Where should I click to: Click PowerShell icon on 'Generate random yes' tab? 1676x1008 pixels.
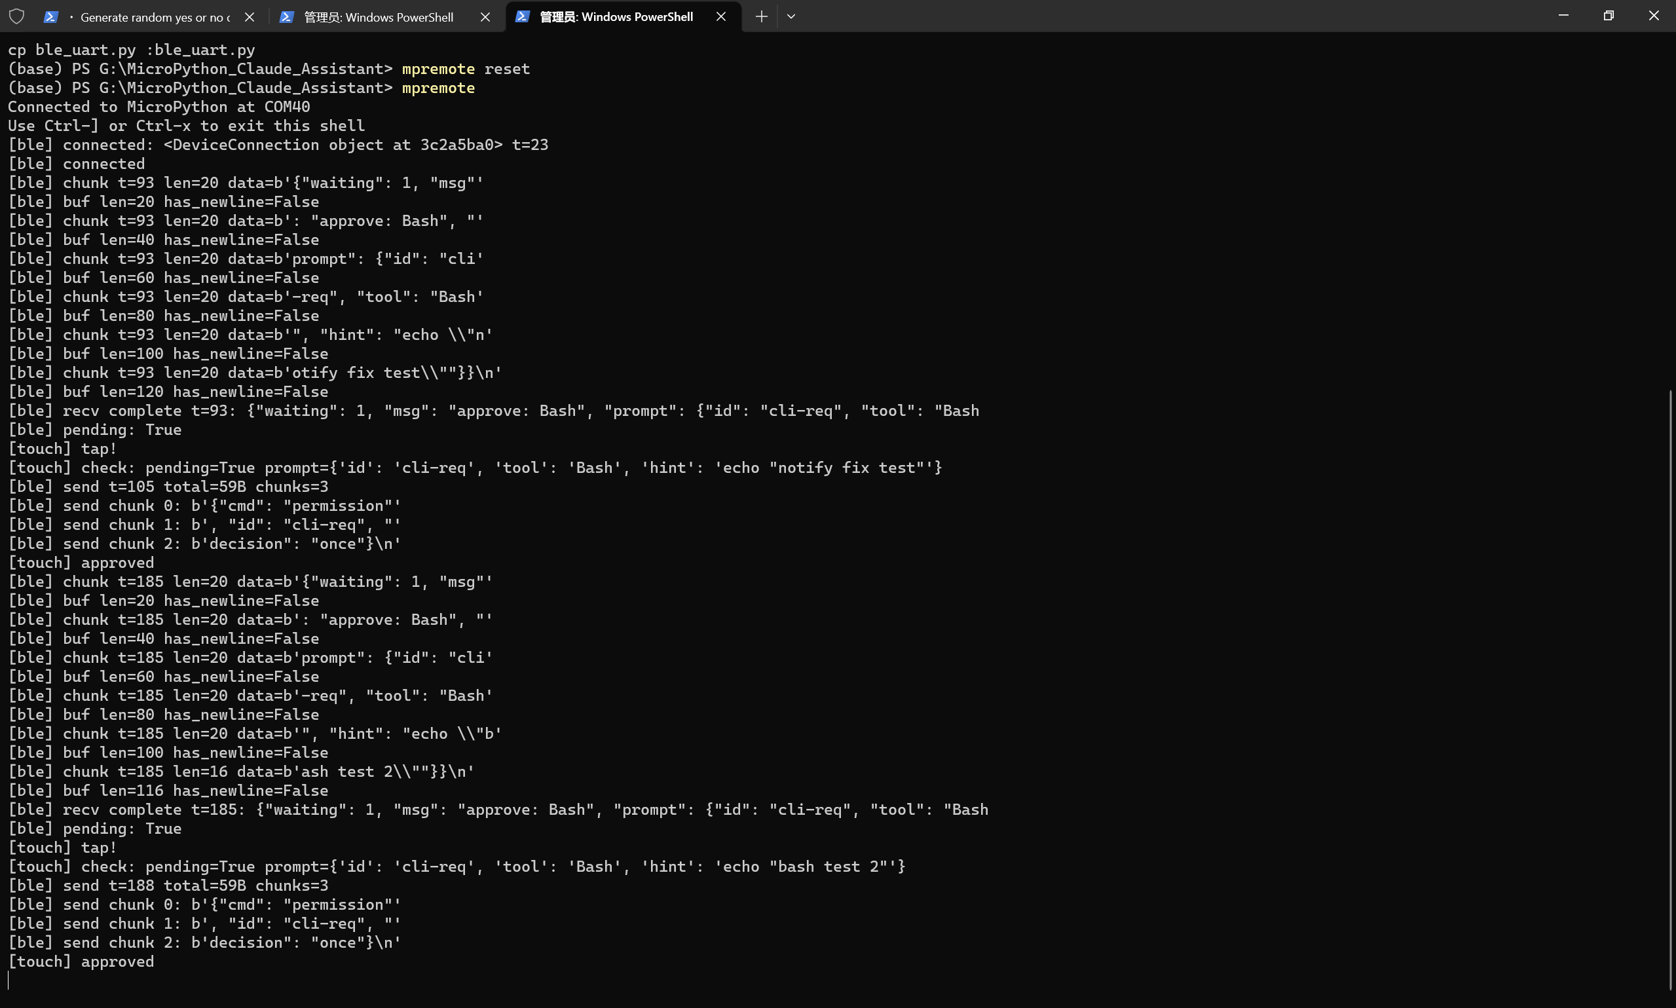pos(50,17)
